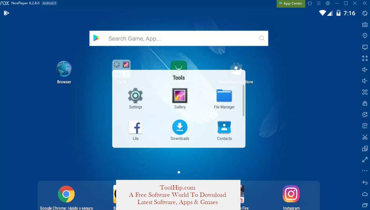This screenshot has height=210, width=370.
Task: Click the Google Play icon in search bar
Action: pos(96,38)
